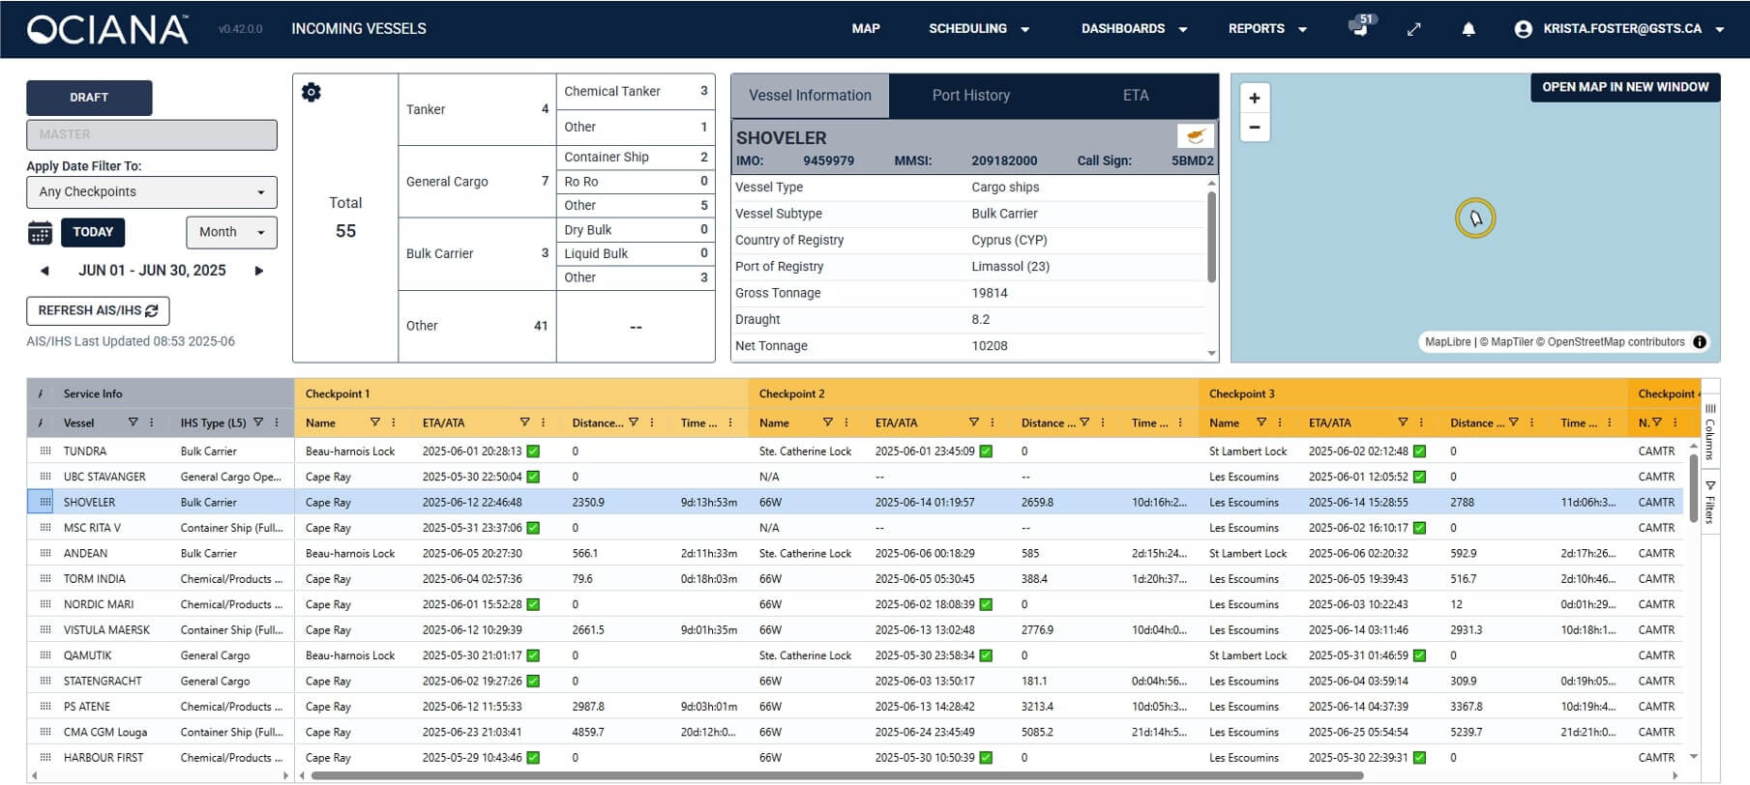Click the calendar date picker icon
This screenshot has width=1750, height=785.
point(40,233)
